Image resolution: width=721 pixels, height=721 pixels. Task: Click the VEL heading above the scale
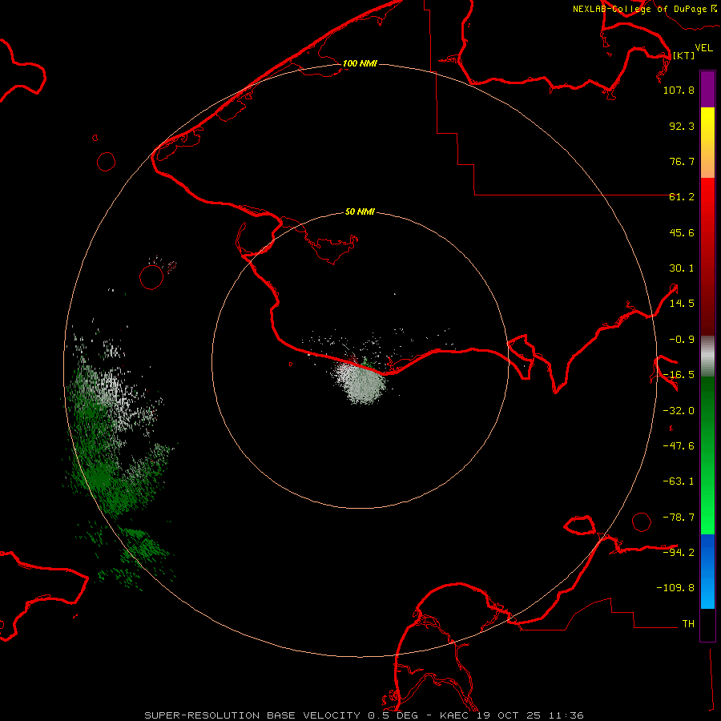point(703,48)
